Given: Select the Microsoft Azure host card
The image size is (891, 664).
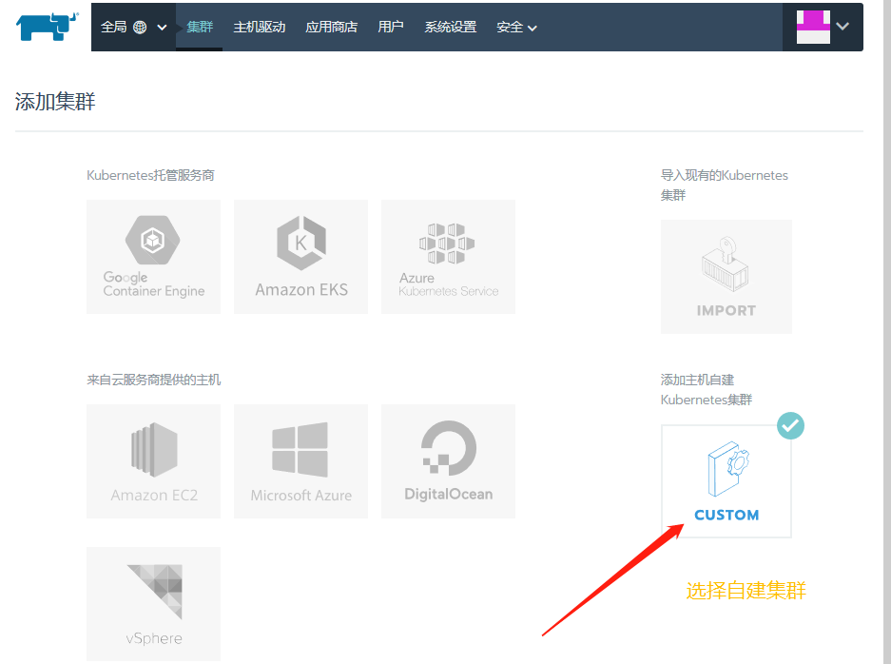Looking at the screenshot, I should (x=300, y=461).
